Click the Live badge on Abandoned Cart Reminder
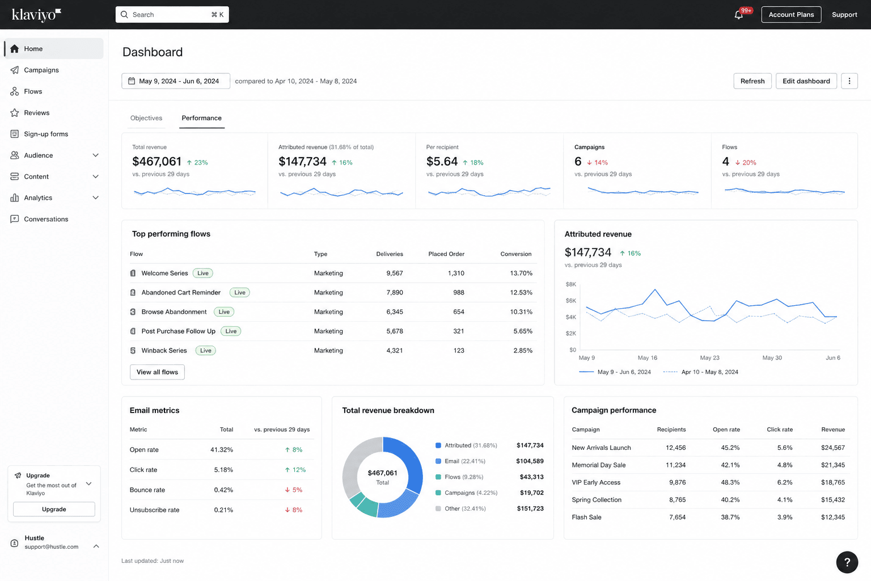Image resolution: width=871 pixels, height=581 pixels. pos(240,293)
